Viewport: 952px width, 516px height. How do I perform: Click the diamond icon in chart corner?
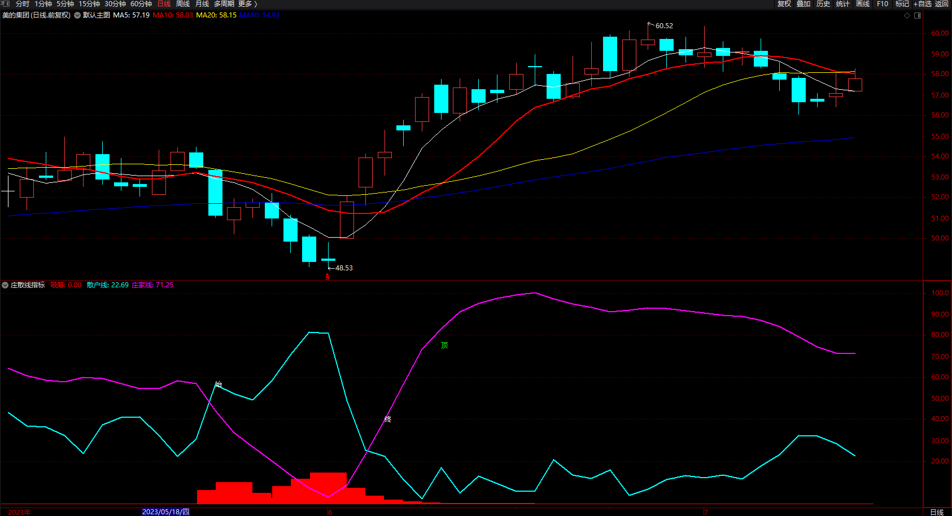[x=907, y=15]
